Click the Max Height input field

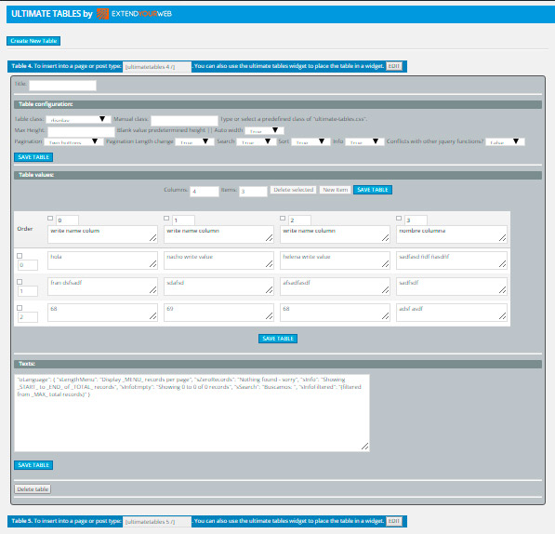pyautogui.click(x=82, y=132)
